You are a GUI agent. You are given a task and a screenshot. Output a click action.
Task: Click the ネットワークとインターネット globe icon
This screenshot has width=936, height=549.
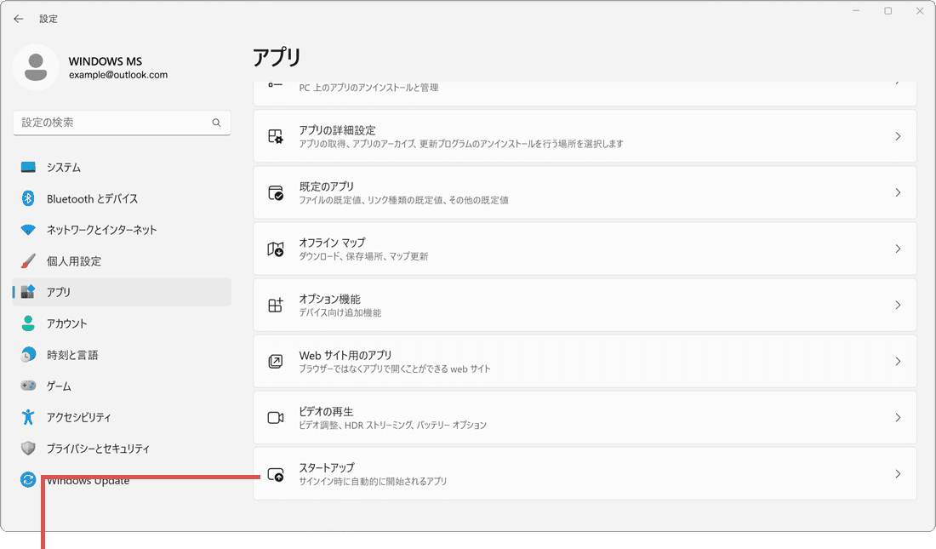[x=24, y=229]
